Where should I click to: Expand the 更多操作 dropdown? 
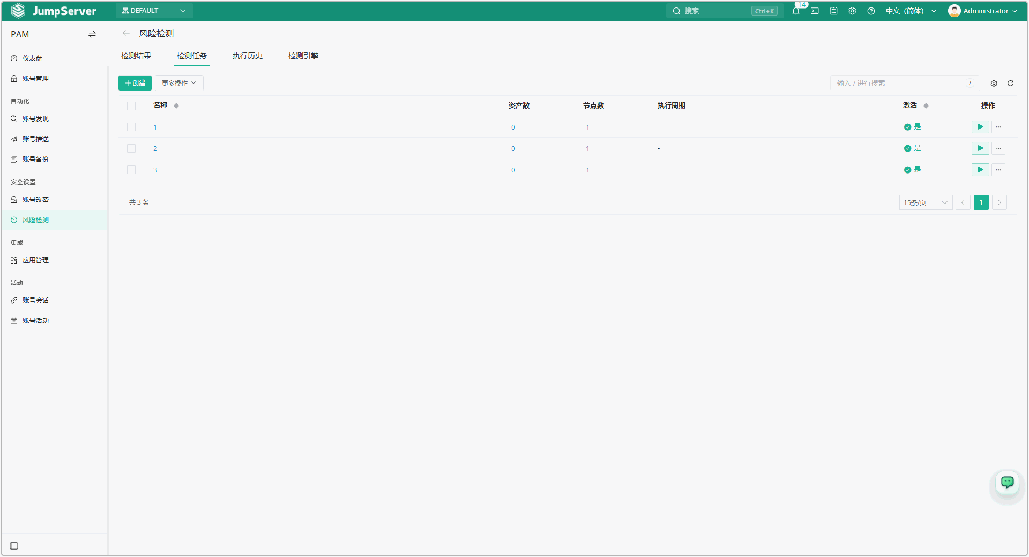[x=179, y=83]
